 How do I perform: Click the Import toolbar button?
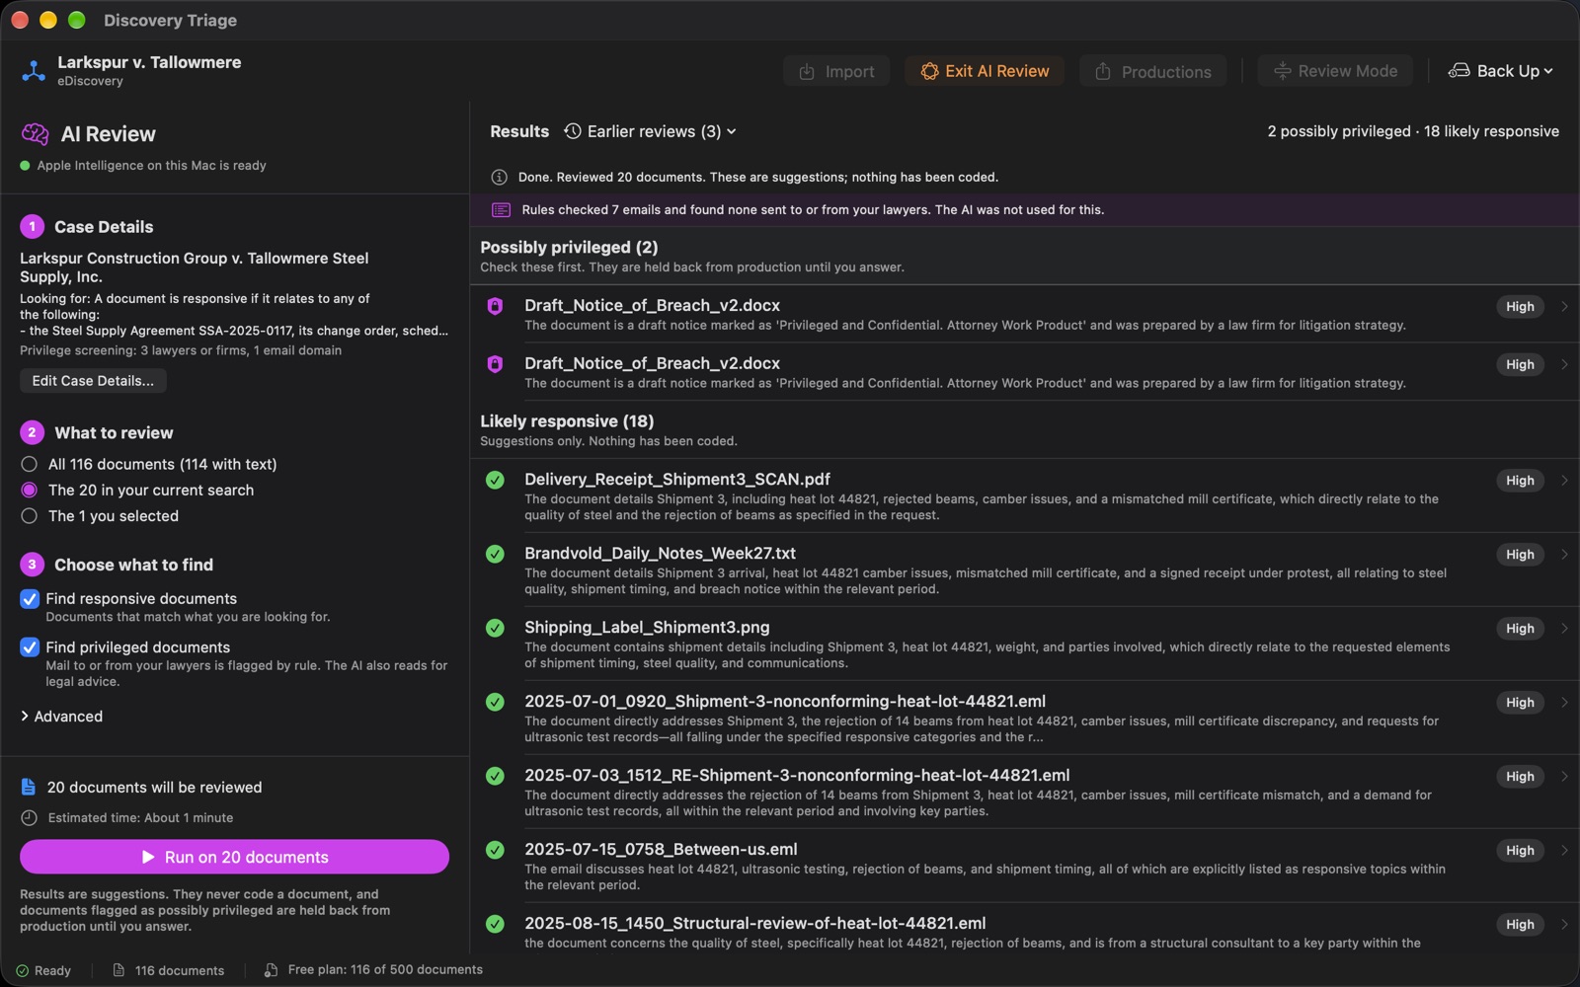tap(836, 71)
